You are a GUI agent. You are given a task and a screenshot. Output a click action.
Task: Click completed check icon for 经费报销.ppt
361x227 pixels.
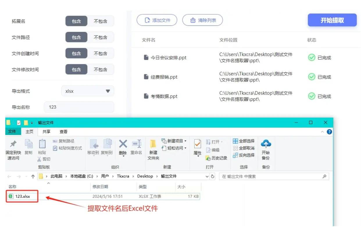pos(312,77)
